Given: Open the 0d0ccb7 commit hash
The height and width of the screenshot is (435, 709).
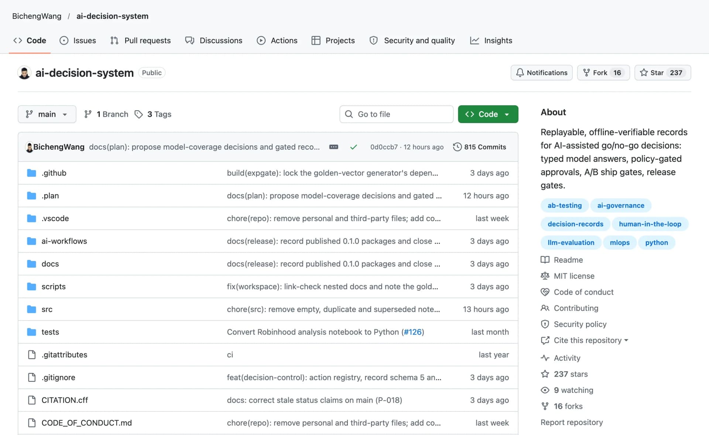Looking at the screenshot, I should click(384, 147).
